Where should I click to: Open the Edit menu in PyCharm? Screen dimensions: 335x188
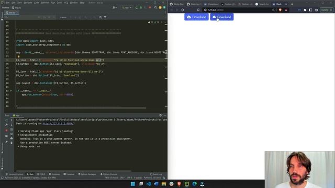13,3
